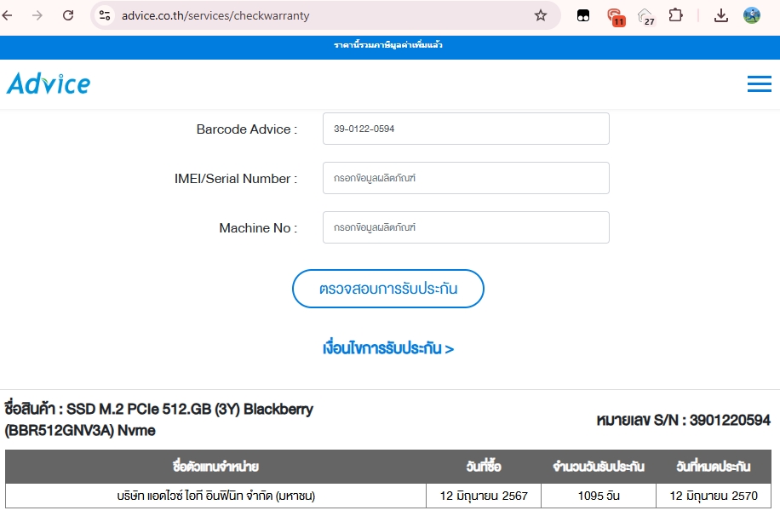780x522 pixels.
Task: Open the black square extension icon
Action: (x=583, y=16)
